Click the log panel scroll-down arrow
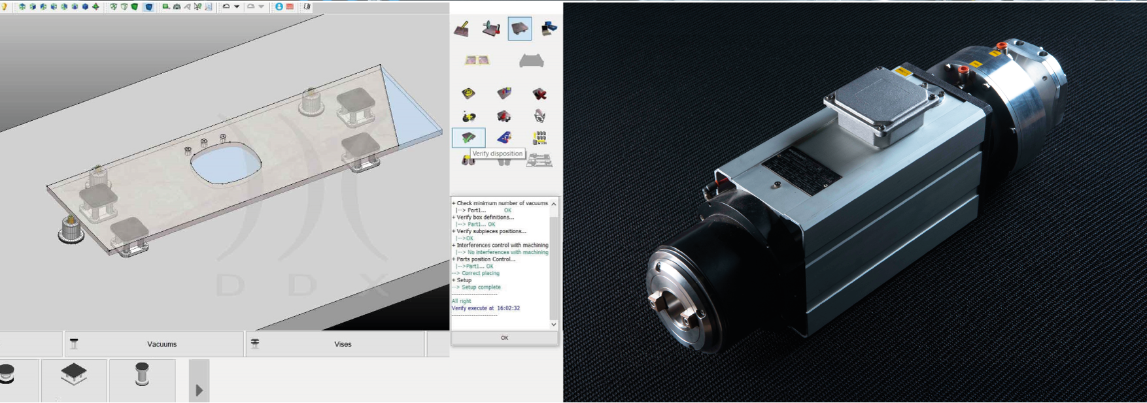 pos(554,324)
